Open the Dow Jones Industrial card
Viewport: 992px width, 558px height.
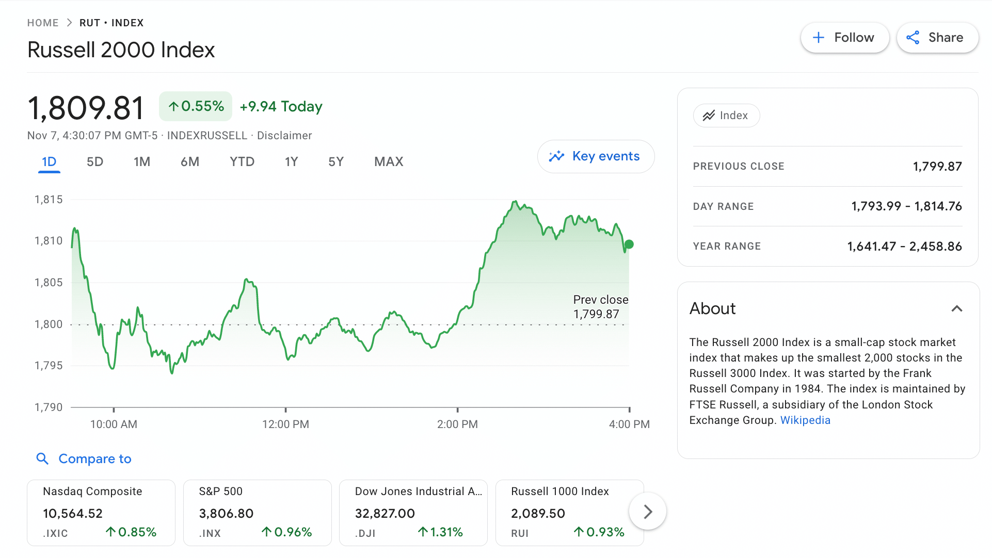[x=413, y=513]
